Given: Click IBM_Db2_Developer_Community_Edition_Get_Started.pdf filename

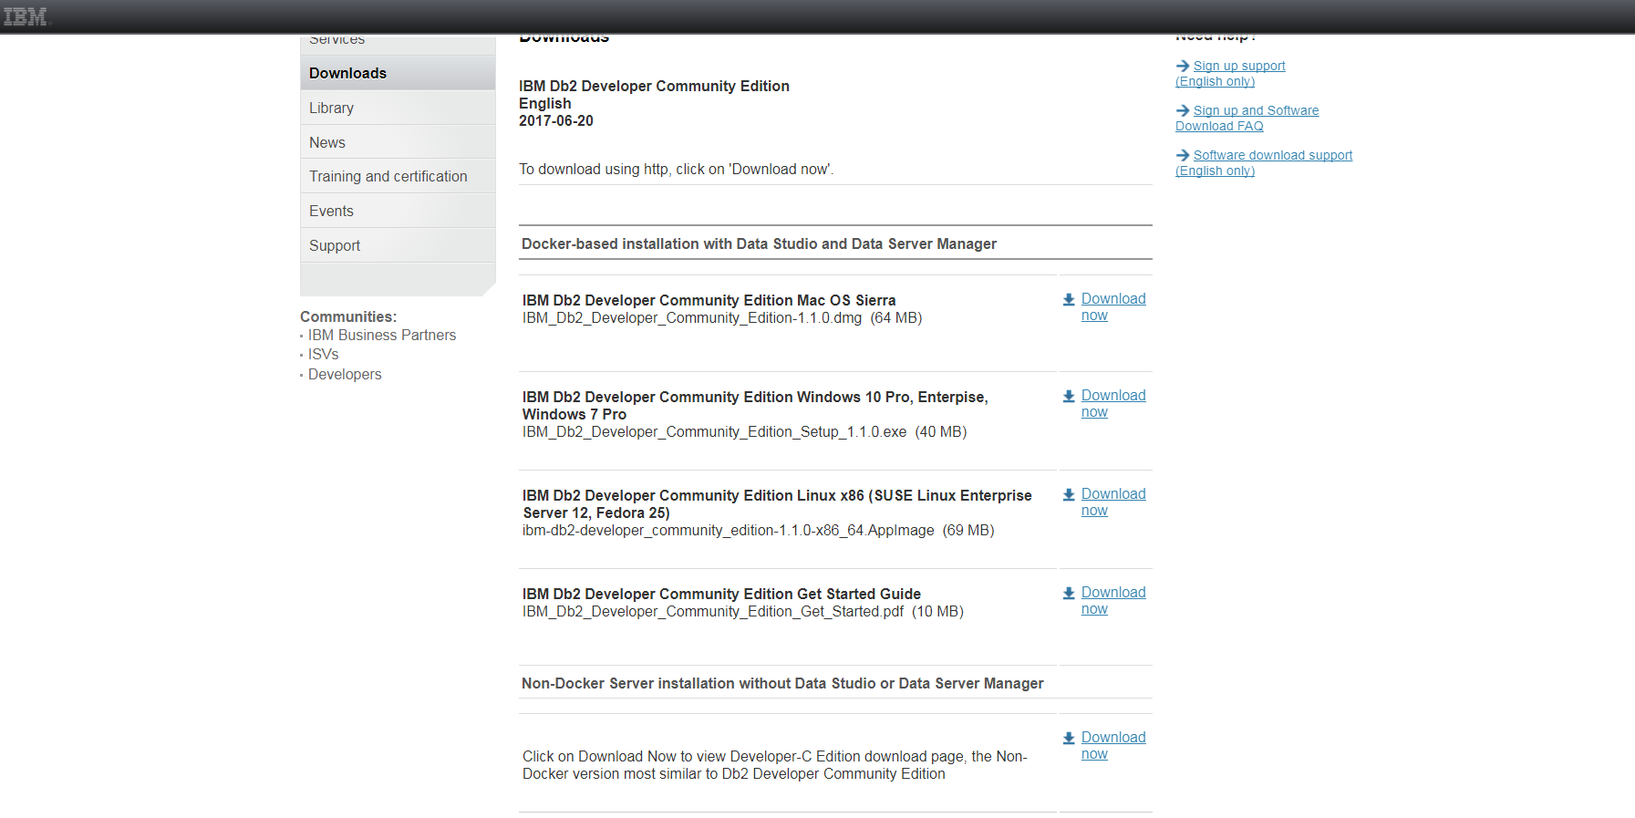Looking at the screenshot, I should tap(713, 612).
